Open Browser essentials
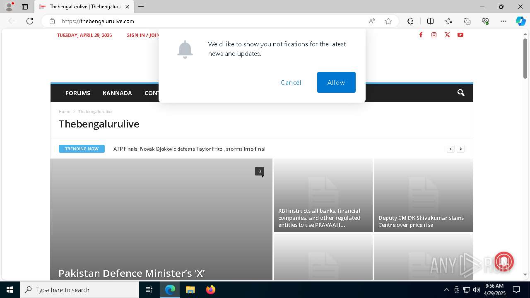530x298 pixels. [485, 21]
